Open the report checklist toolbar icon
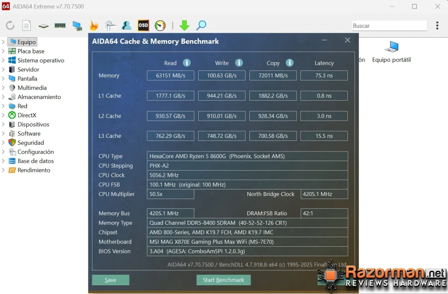The image size is (448, 294). pyautogui.click(x=110, y=26)
